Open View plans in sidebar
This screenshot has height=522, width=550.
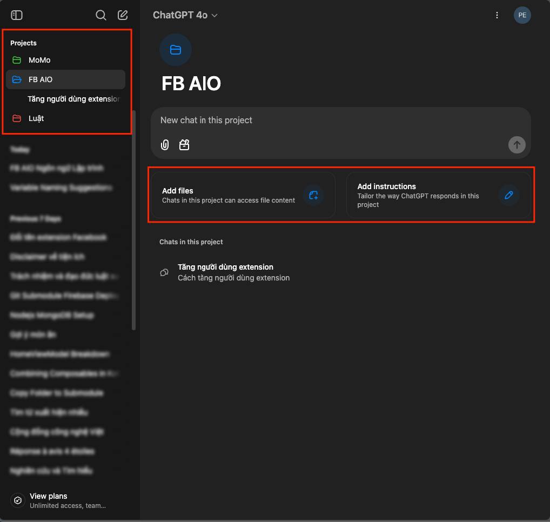(x=68, y=500)
